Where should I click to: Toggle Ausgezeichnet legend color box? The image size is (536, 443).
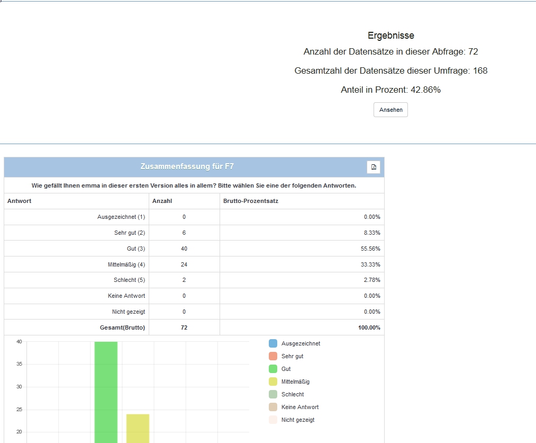click(x=273, y=343)
